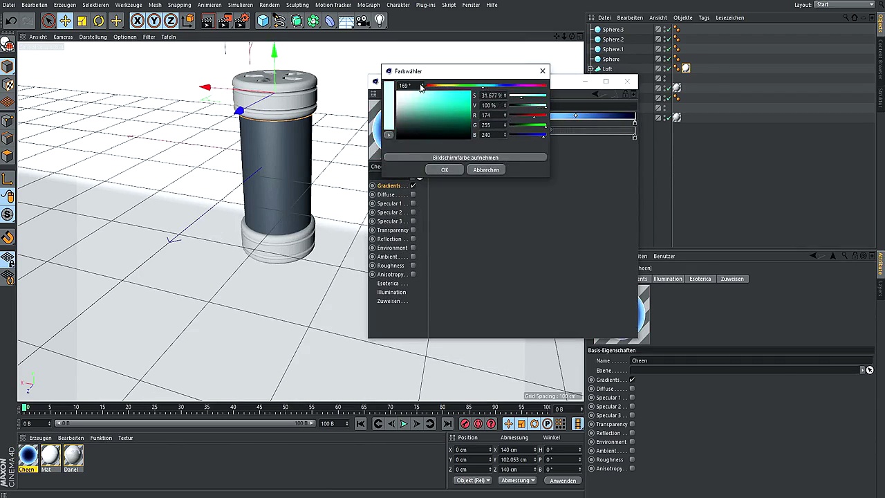This screenshot has width=885, height=498.
Task: Expand the Loft object in hierarchy
Action: coord(590,69)
